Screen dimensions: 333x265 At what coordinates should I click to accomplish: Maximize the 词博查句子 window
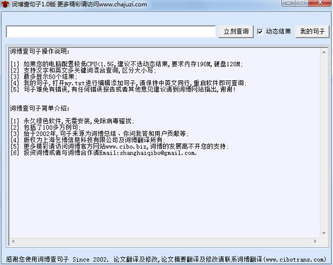(x=302, y=3)
